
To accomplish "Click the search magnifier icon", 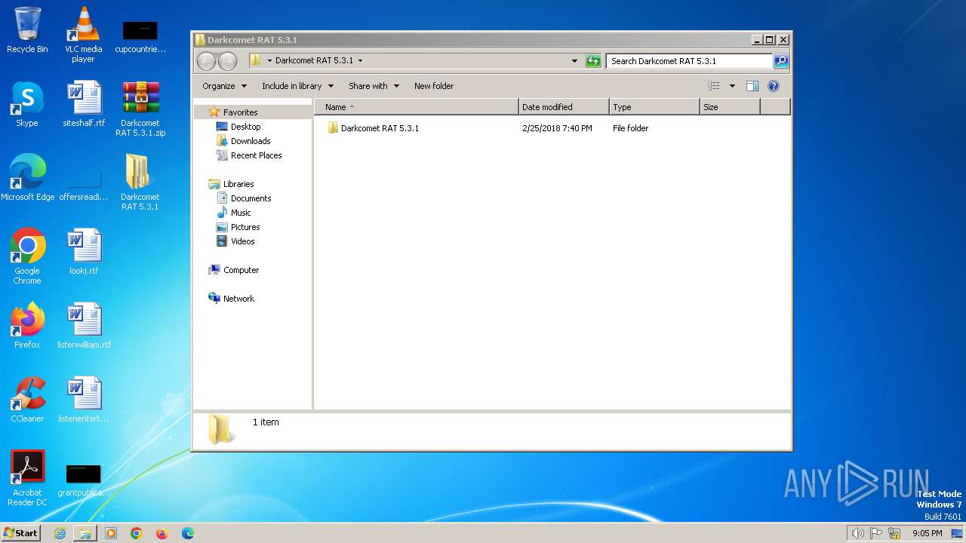I will tap(781, 61).
